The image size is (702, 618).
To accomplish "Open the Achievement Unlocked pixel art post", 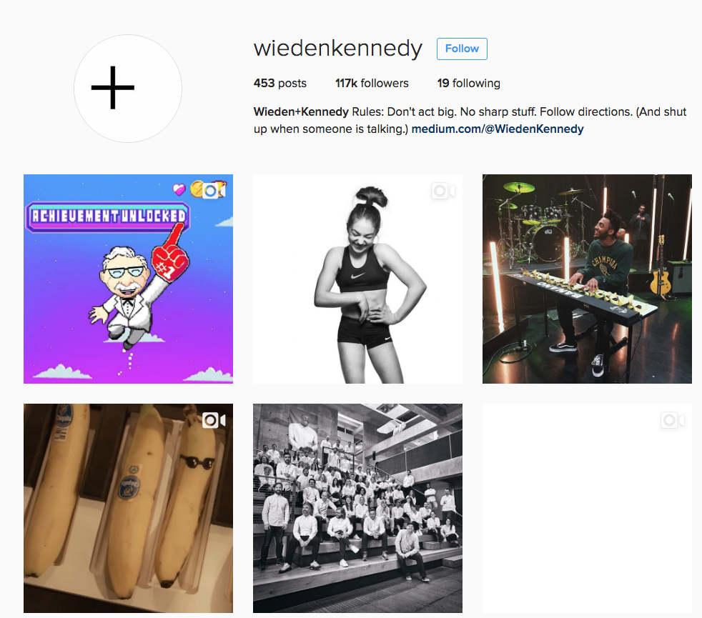I will [128, 279].
